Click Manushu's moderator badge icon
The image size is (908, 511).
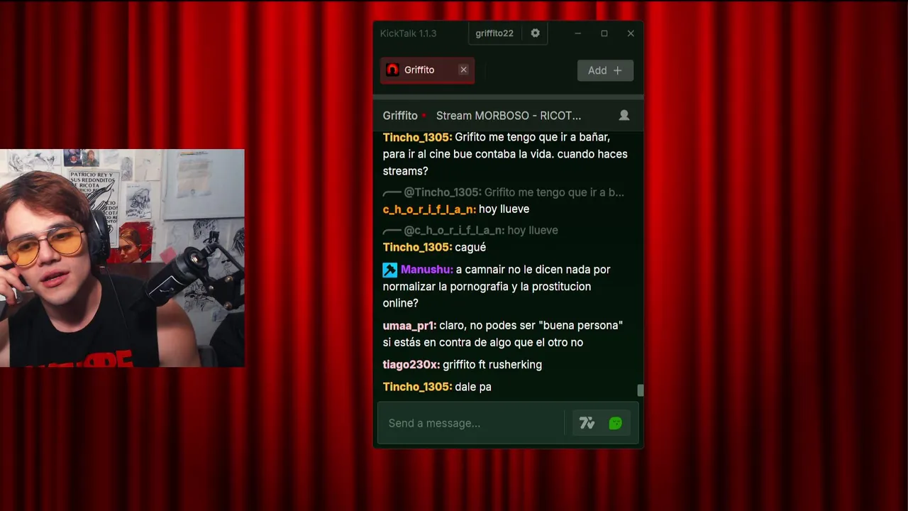390,270
